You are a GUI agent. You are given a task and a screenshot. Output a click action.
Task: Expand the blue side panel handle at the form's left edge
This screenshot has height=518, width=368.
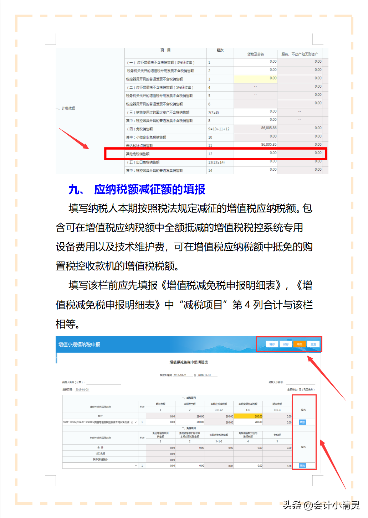tap(56, 358)
